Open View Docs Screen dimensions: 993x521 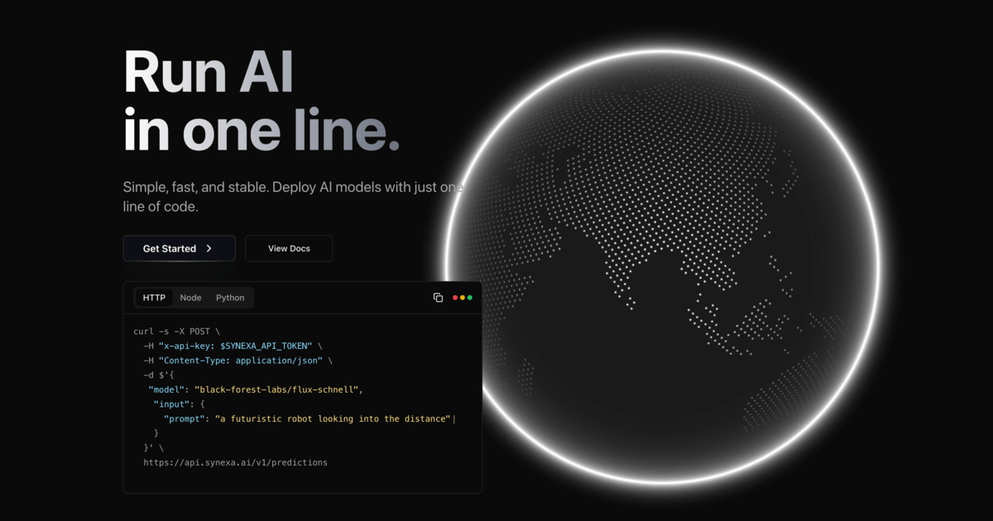coord(289,248)
